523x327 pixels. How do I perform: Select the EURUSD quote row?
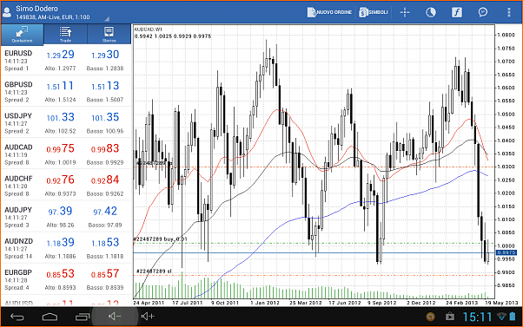[x=66, y=61]
